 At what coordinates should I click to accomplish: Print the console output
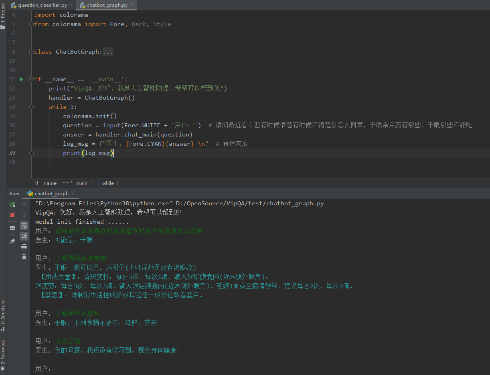coord(24,247)
